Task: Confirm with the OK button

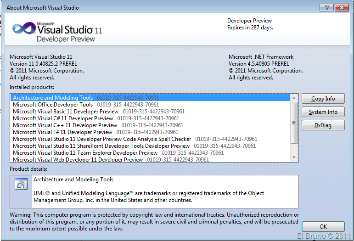Action: (x=323, y=226)
